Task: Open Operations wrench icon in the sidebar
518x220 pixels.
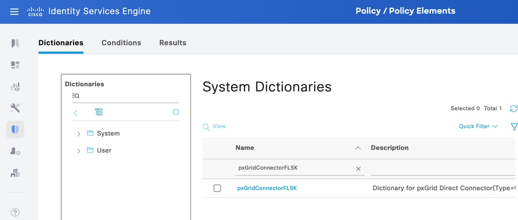Action: (x=15, y=108)
